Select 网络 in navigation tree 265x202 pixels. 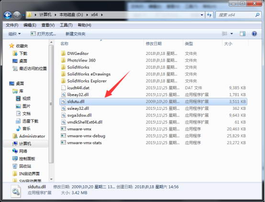23,151
